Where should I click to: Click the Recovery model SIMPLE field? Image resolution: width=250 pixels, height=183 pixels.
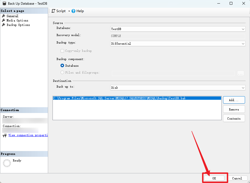click(178, 36)
